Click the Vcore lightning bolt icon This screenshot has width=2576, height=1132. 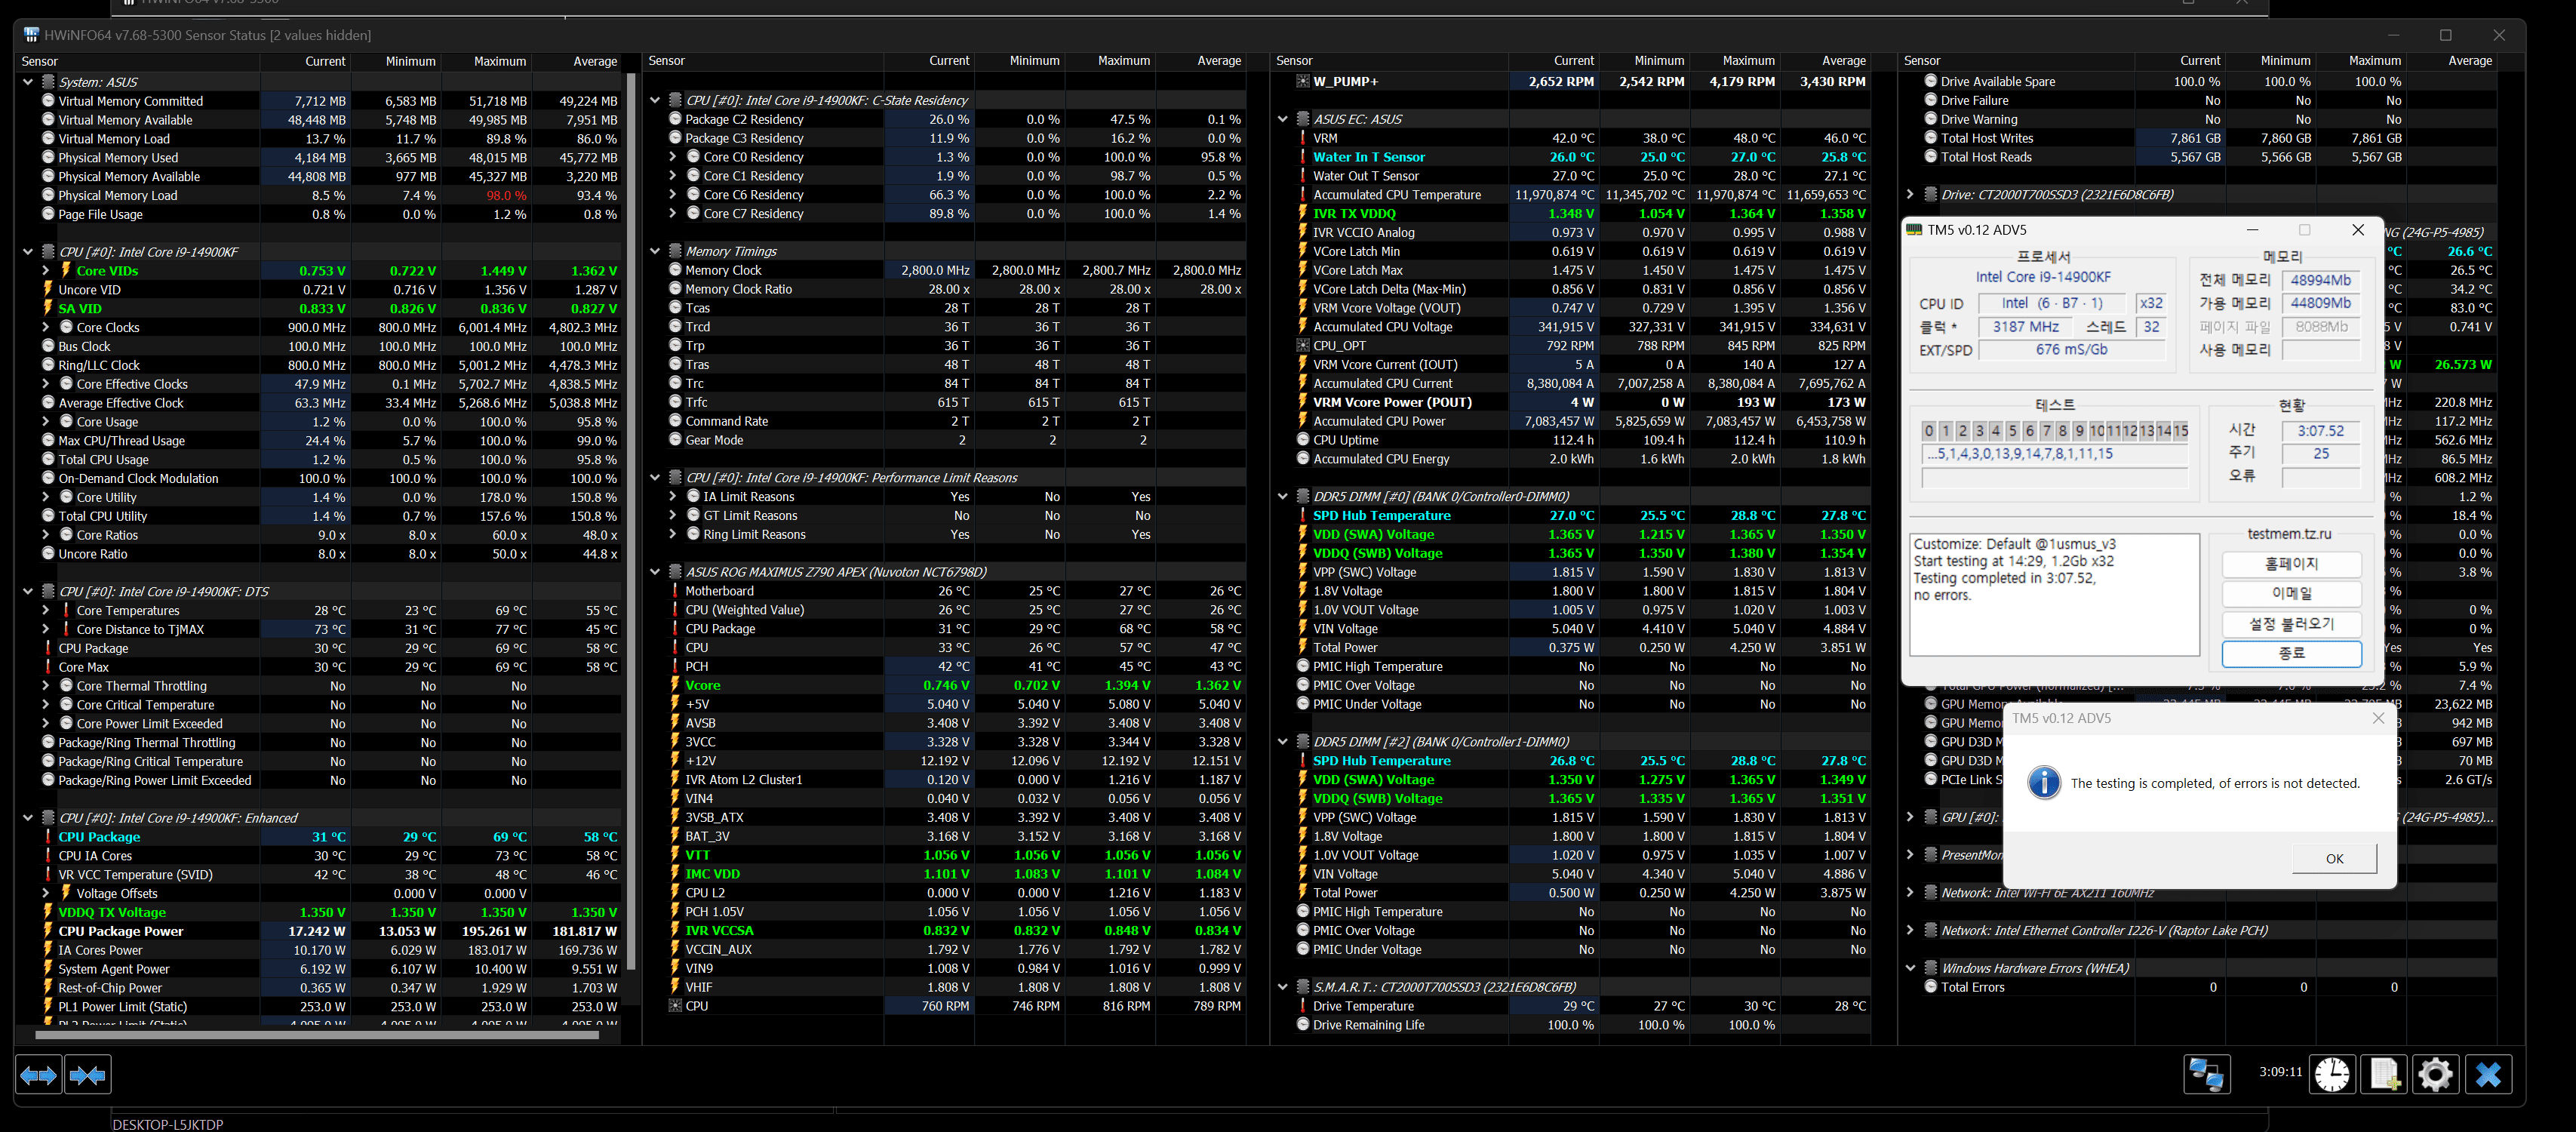[675, 685]
